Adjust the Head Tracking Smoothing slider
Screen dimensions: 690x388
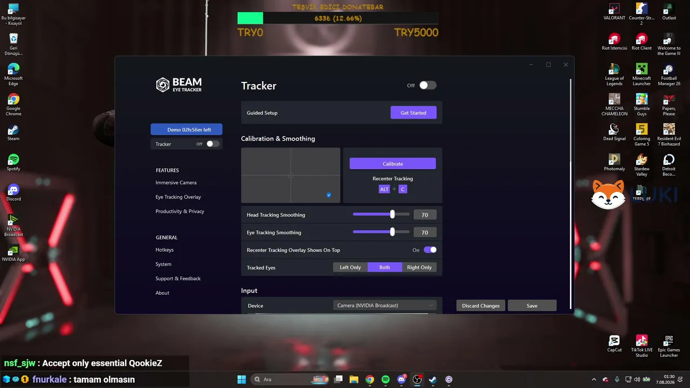point(381,214)
